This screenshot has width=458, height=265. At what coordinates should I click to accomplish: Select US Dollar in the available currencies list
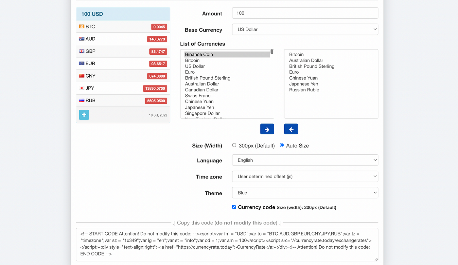(227, 66)
